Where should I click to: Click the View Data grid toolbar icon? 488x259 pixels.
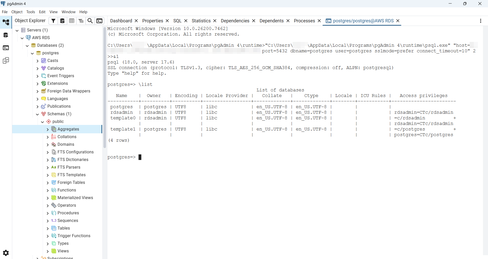(72, 21)
